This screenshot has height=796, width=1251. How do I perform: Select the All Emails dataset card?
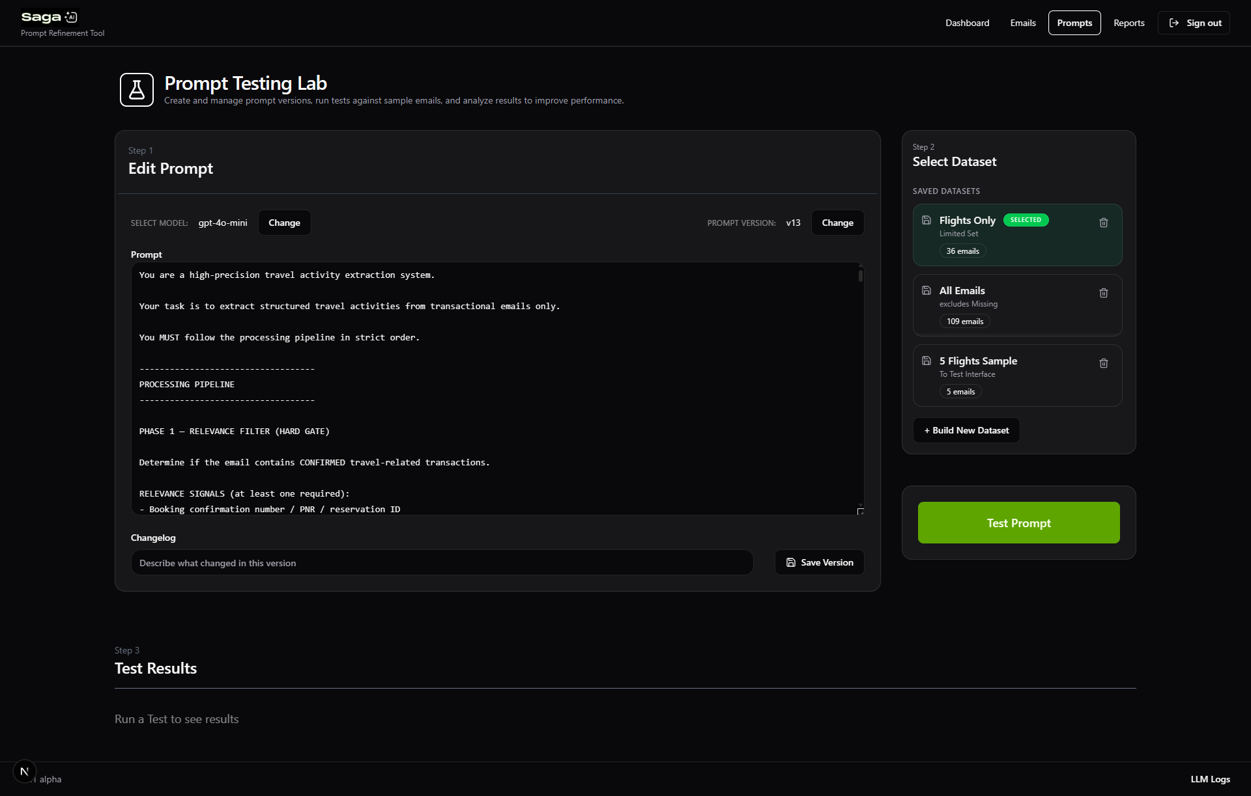1017,305
